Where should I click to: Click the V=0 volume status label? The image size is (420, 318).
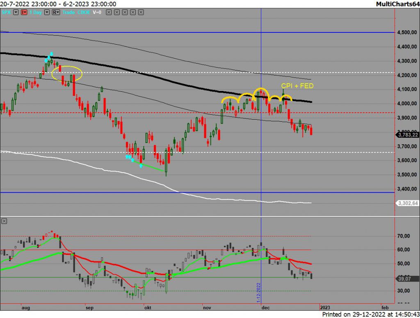point(97,12)
